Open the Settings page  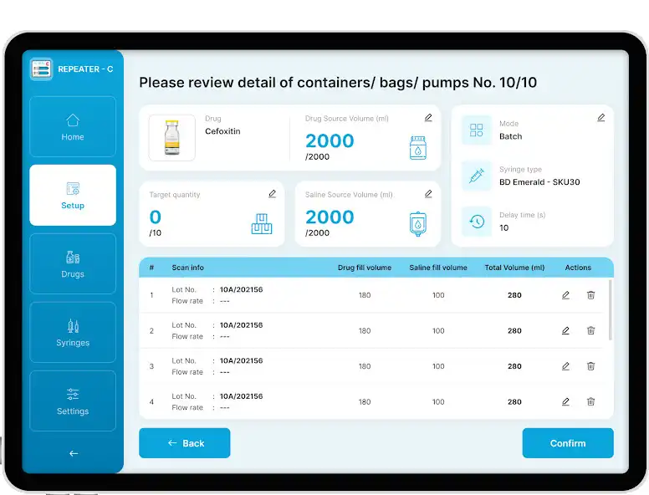[73, 401]
